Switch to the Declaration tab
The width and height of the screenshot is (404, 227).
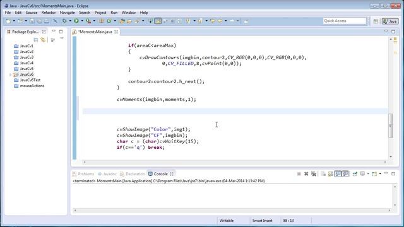pyautogui.click(x=135, y=174)
